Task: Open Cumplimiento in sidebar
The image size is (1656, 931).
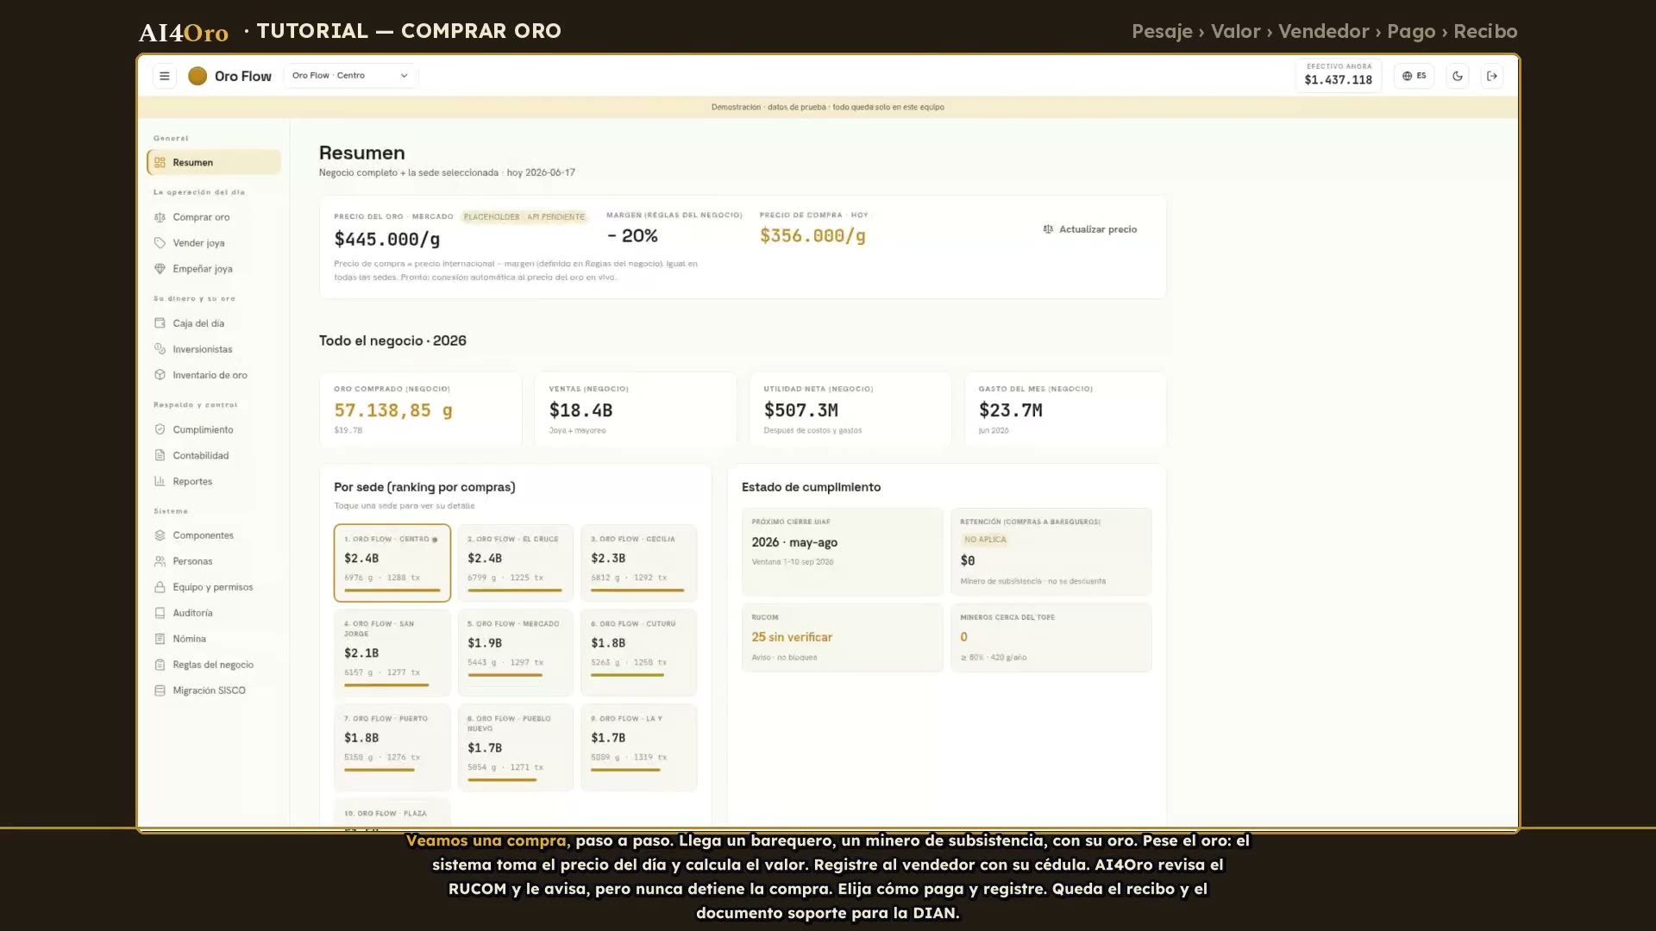Action: tap(213, 429)
